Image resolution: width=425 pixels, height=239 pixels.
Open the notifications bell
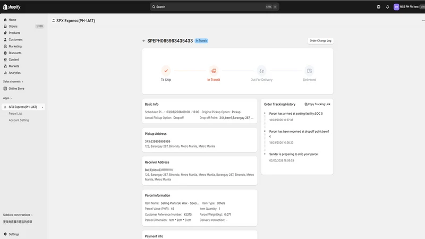(387, 7)
